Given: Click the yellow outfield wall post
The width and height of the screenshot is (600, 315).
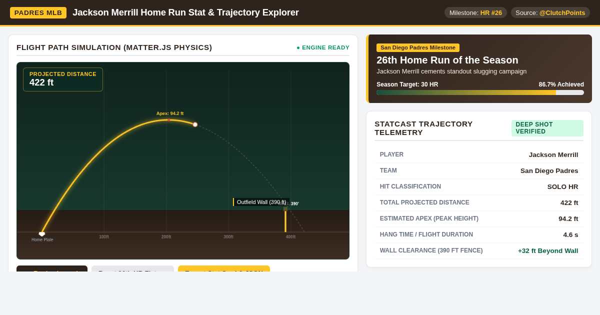Looking at the screenshot, I should pos(285,220).
